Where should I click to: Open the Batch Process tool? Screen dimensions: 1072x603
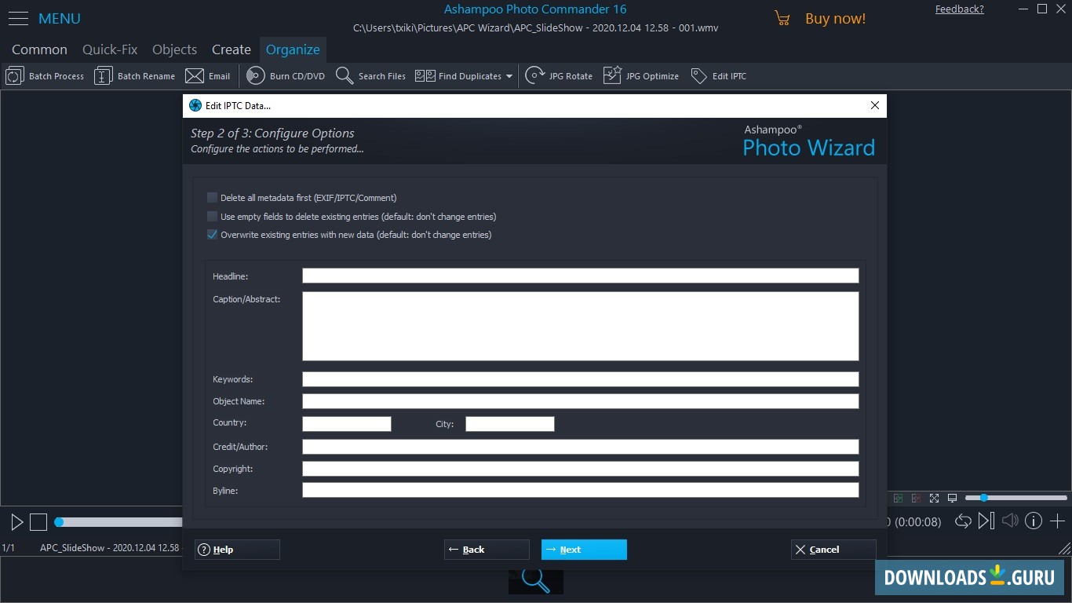[45, 75]
